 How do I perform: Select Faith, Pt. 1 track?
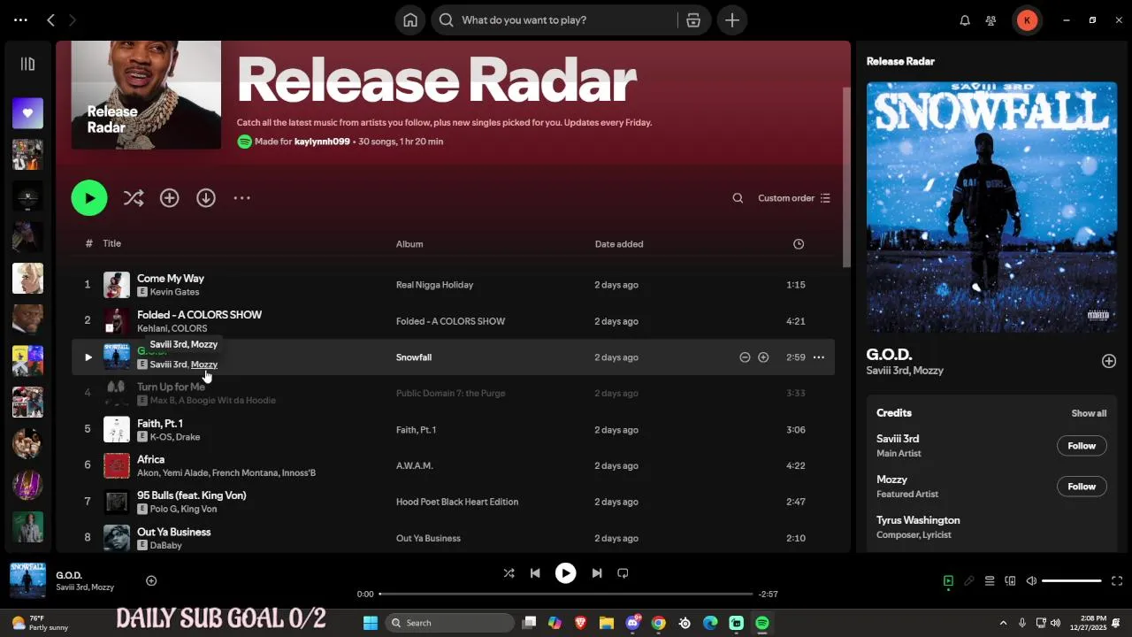click(160, 424)
